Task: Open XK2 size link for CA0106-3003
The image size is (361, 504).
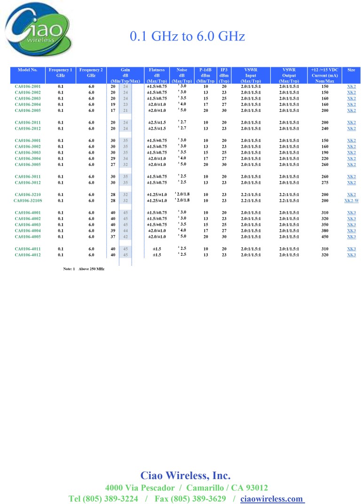Action: (x=351, y=153)
